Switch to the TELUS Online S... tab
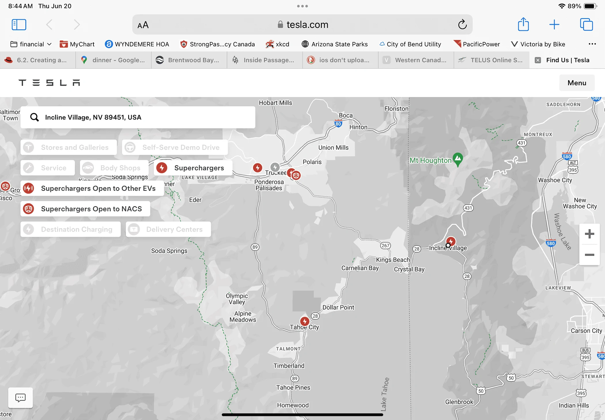 pyautogui.click(x=491, y=60)
